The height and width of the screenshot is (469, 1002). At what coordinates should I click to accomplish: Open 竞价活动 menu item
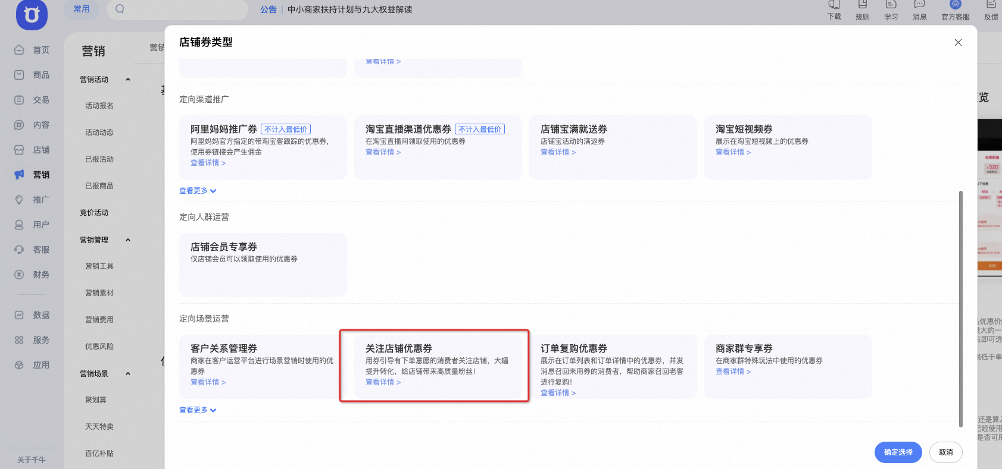pos(94,213)
